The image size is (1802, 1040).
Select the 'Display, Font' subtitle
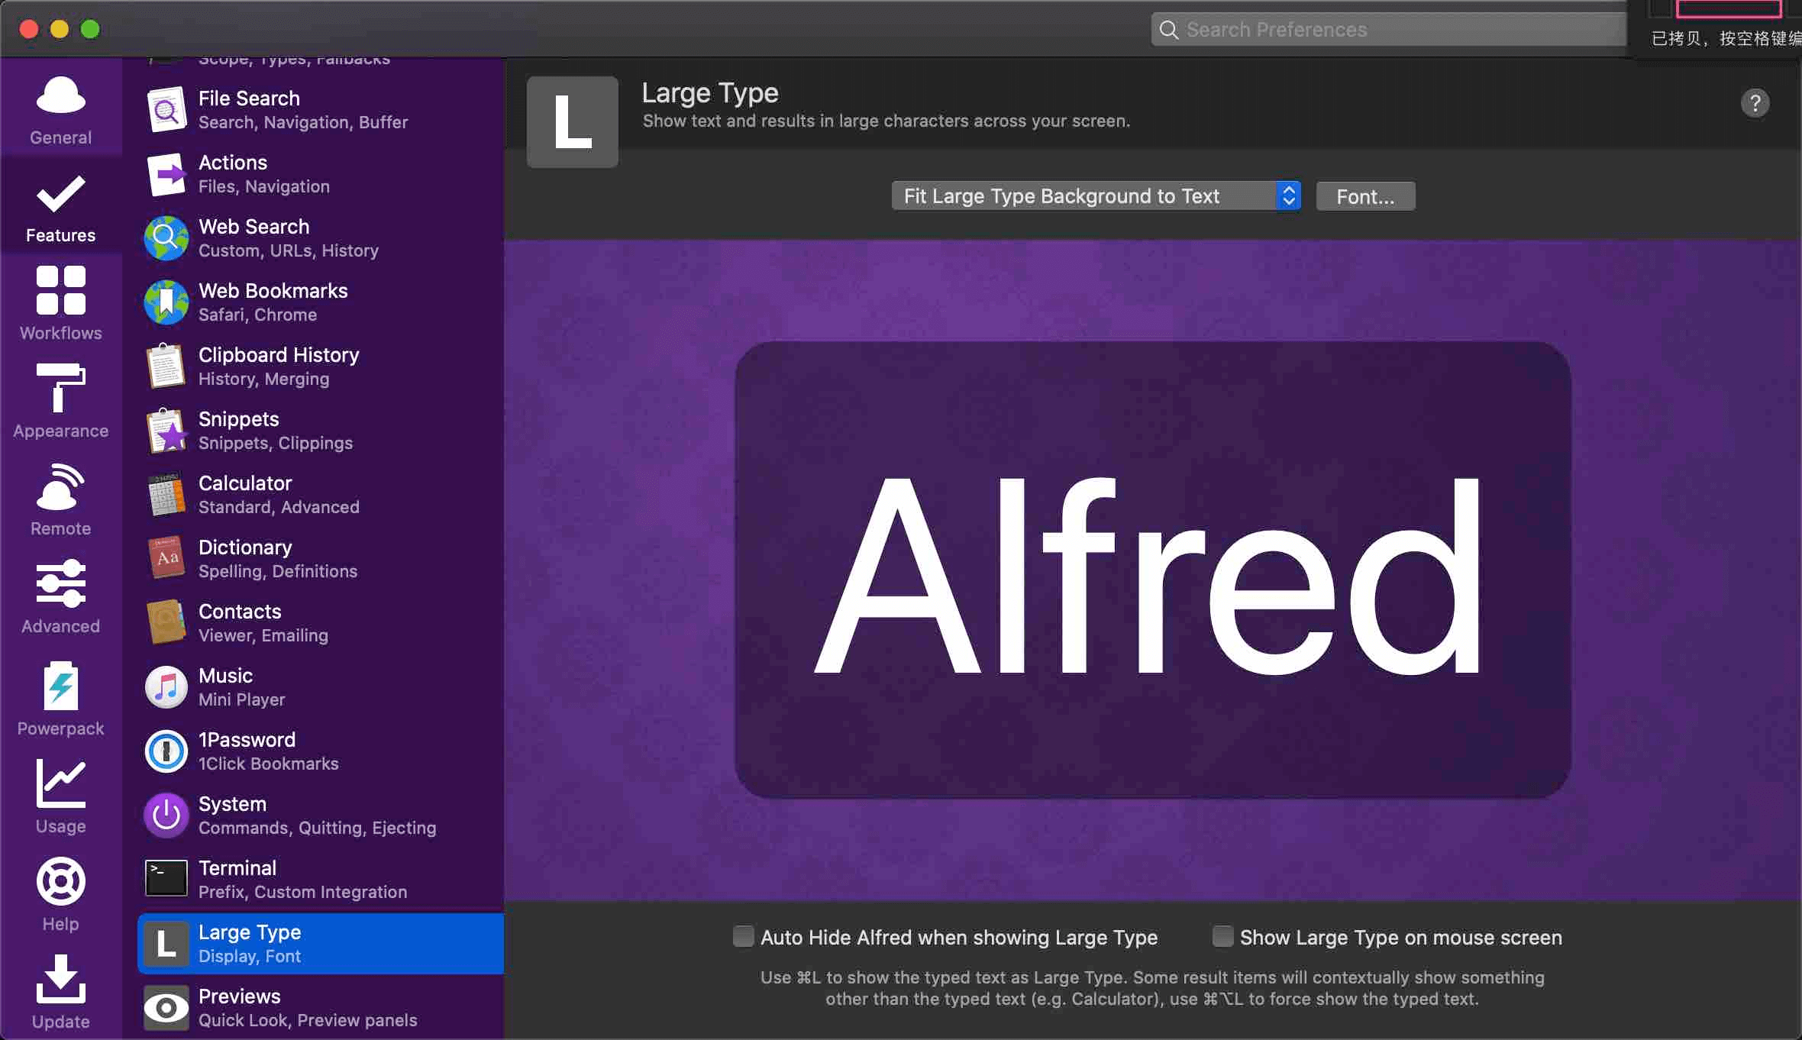[250, 957]
